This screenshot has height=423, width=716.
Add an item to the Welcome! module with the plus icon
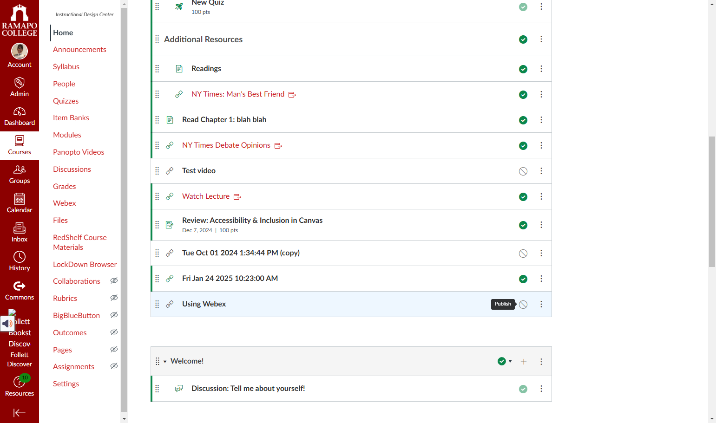click(x=524, y=361)
